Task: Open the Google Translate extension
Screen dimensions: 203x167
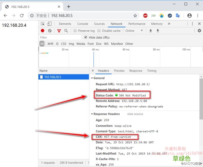Action: (x=178, y=16)
